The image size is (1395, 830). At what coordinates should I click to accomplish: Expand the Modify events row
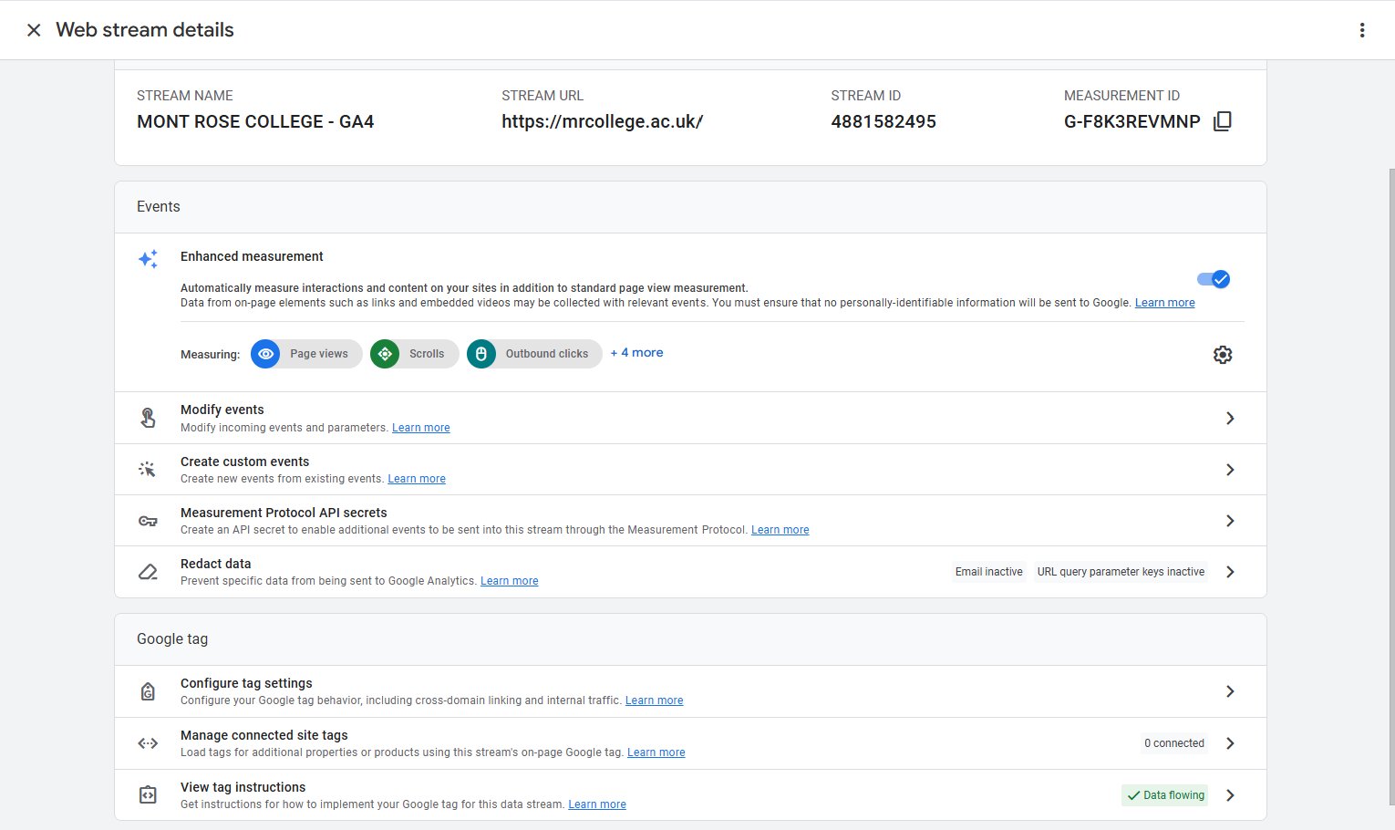(1229, 417)
